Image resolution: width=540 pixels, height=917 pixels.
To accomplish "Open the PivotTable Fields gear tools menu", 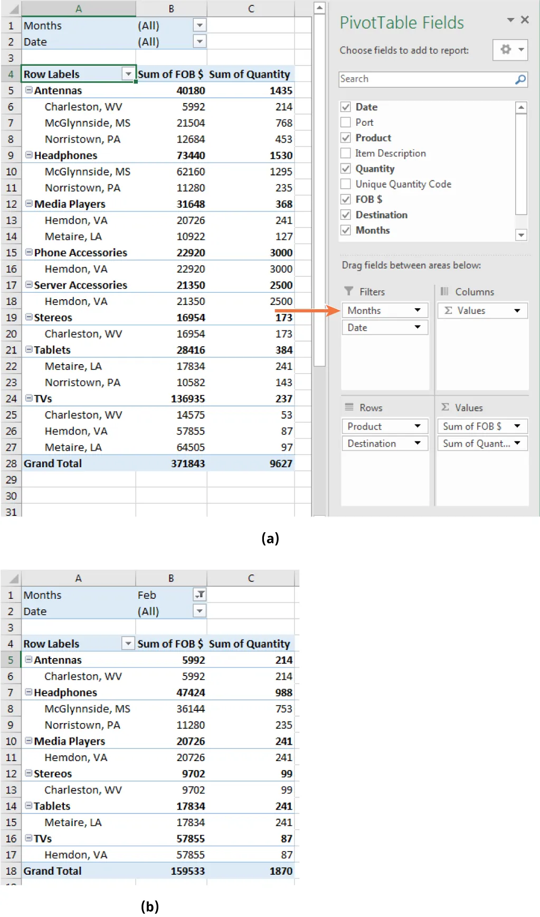I will (x=509, y=50).
